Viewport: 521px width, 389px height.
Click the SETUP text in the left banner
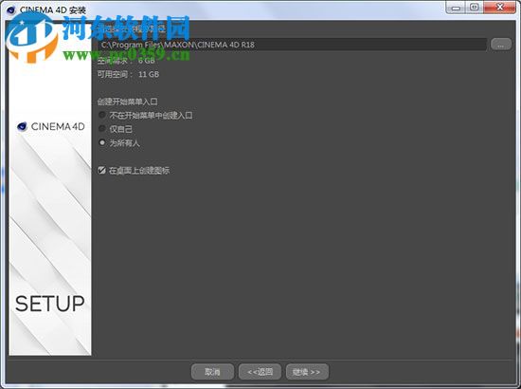50,304
